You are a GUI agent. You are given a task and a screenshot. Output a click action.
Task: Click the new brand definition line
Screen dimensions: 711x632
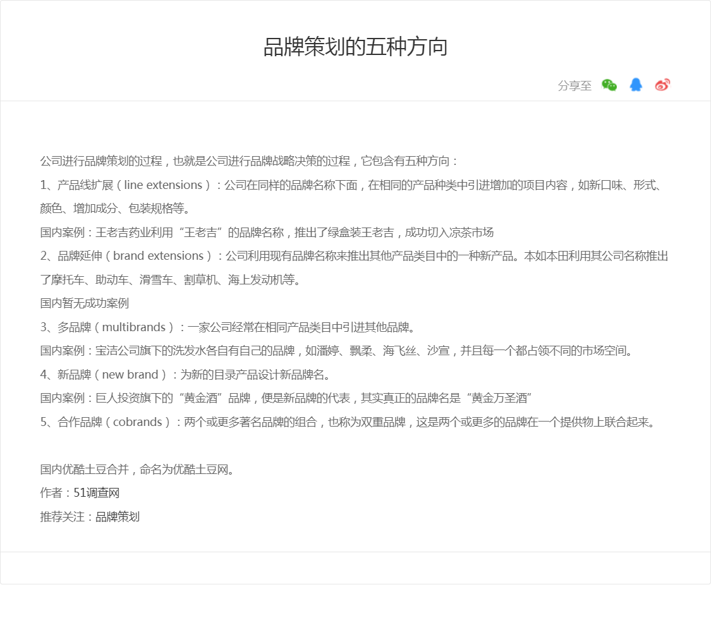(x=185, y=375)
